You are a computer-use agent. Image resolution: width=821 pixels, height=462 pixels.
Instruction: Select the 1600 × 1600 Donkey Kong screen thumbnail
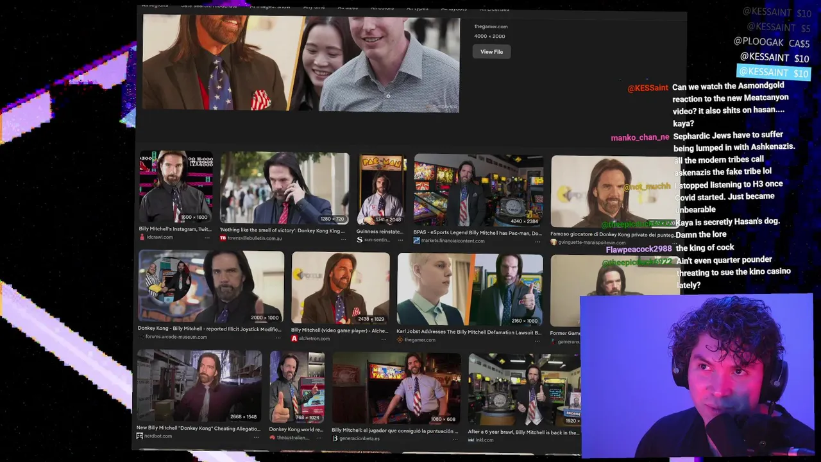176,187
